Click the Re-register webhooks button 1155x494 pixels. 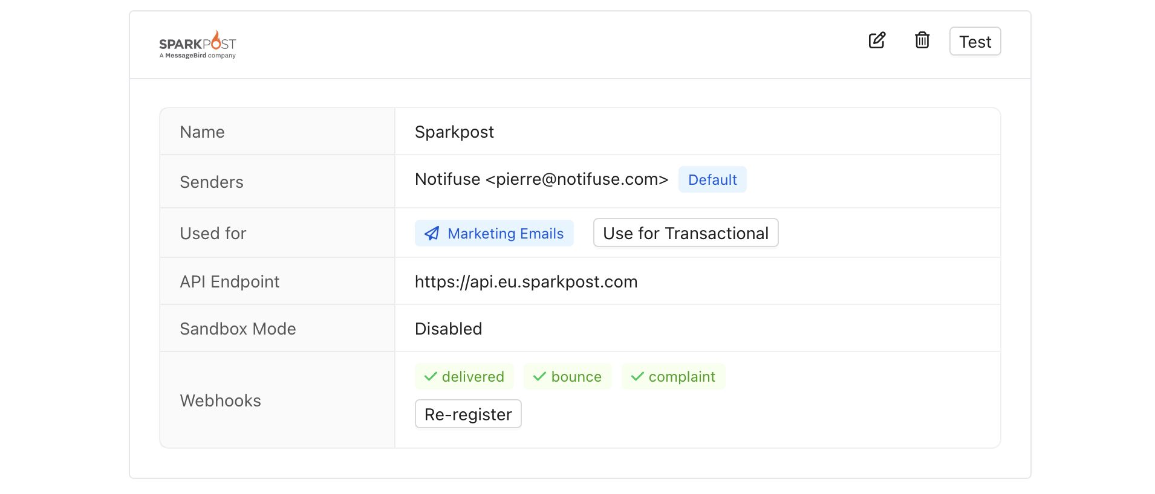click(468, 414)
